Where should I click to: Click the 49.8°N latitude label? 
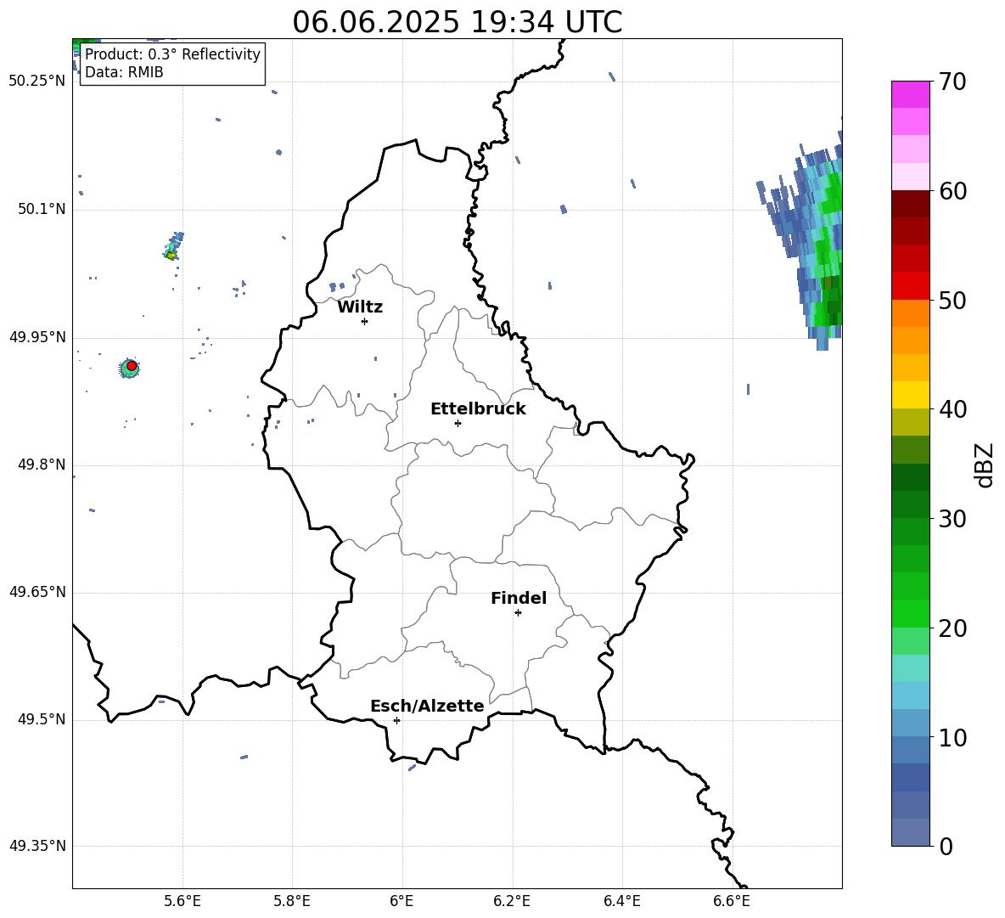42,465
